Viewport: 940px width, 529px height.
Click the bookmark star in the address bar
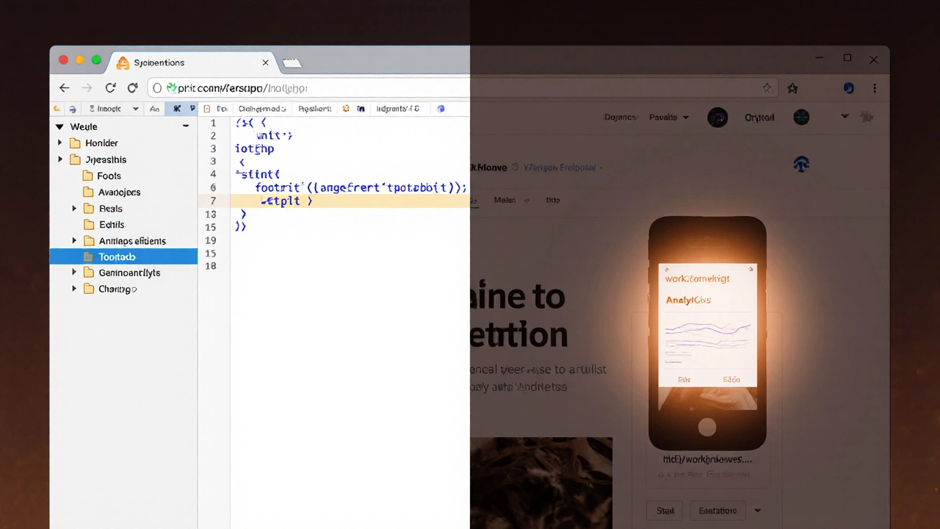[x=767, y=87]
